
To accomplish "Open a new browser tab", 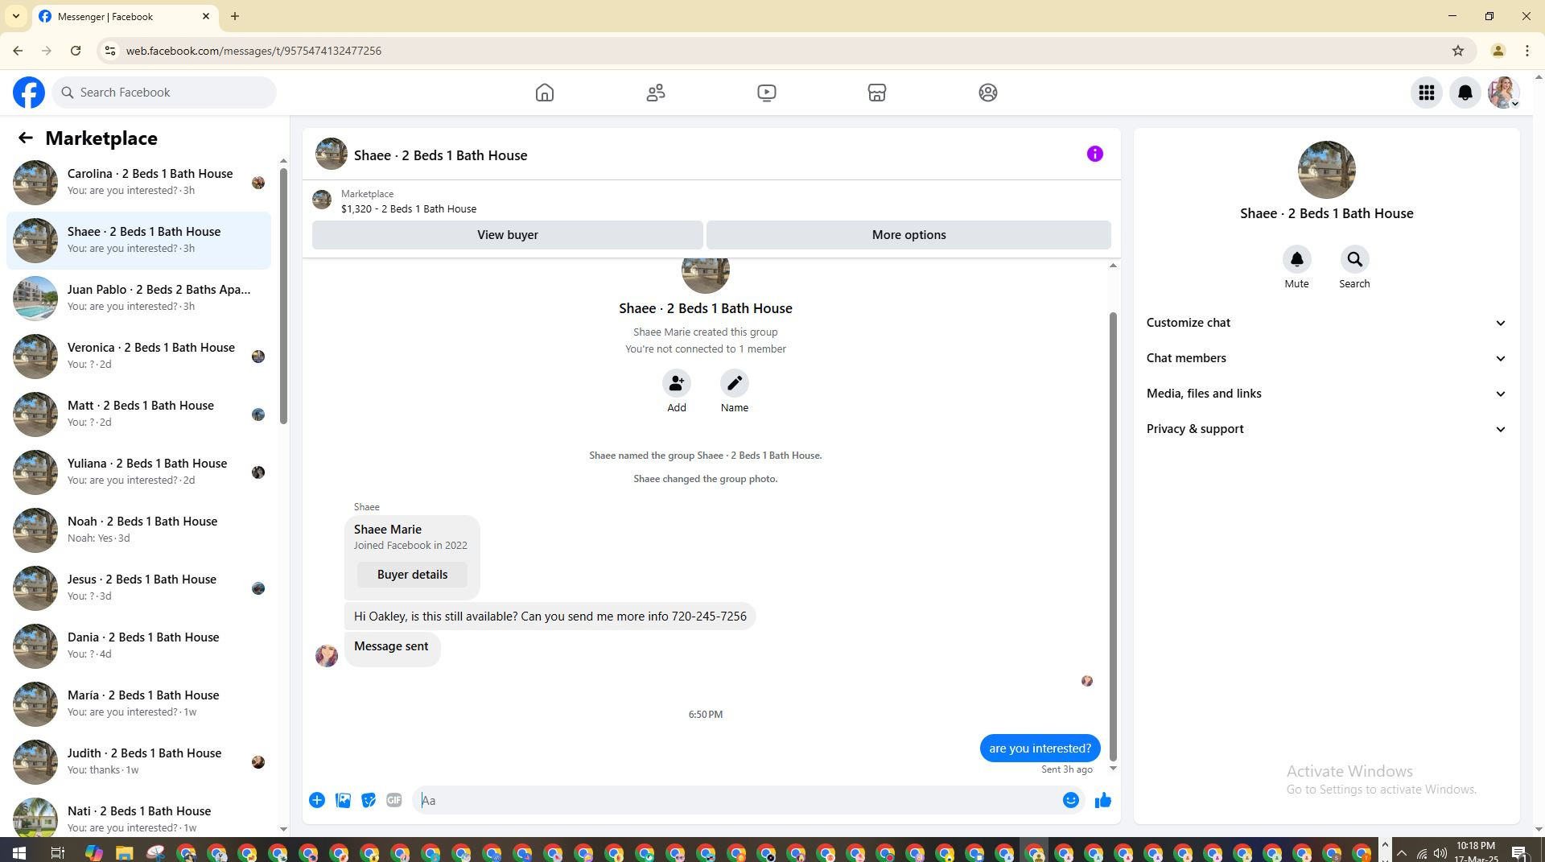I will [235, 16].
